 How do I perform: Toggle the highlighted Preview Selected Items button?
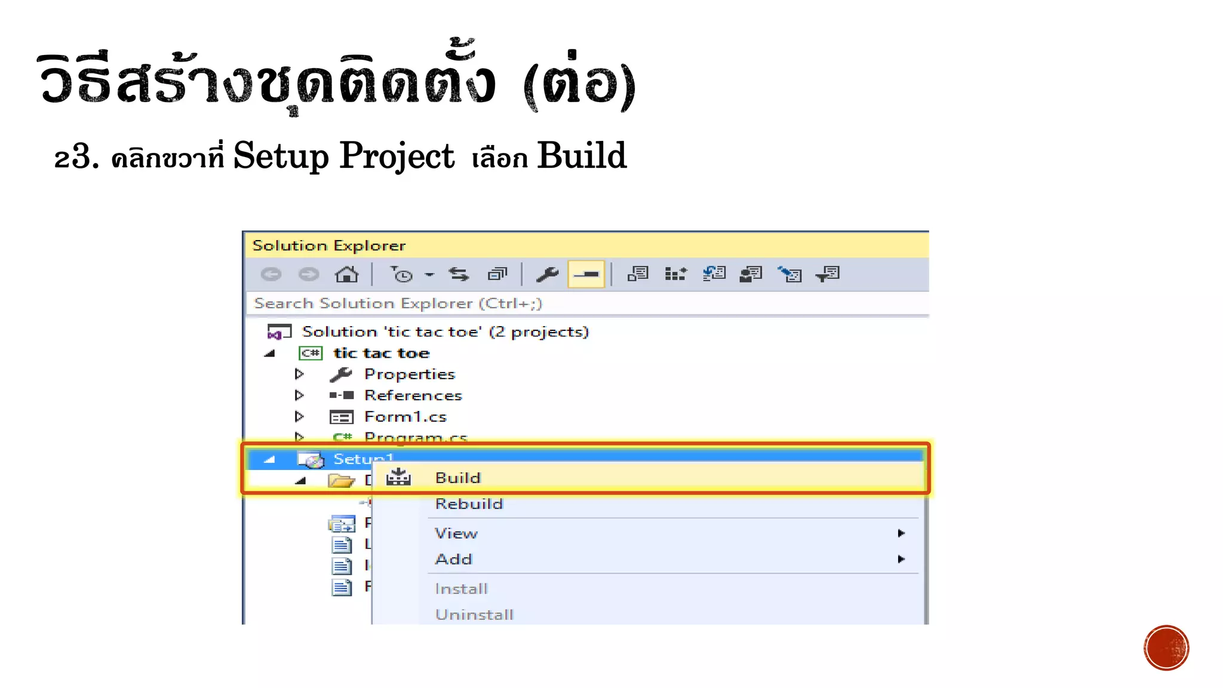tap(586, 275)
